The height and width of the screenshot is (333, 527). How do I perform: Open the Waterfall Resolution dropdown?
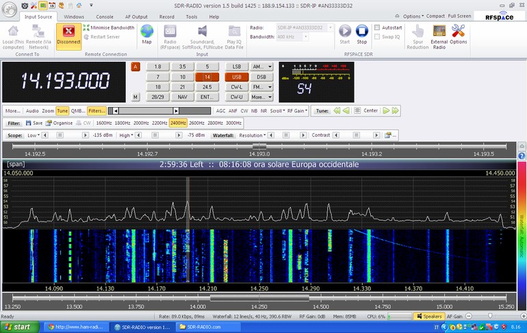(x=251, y=135)
